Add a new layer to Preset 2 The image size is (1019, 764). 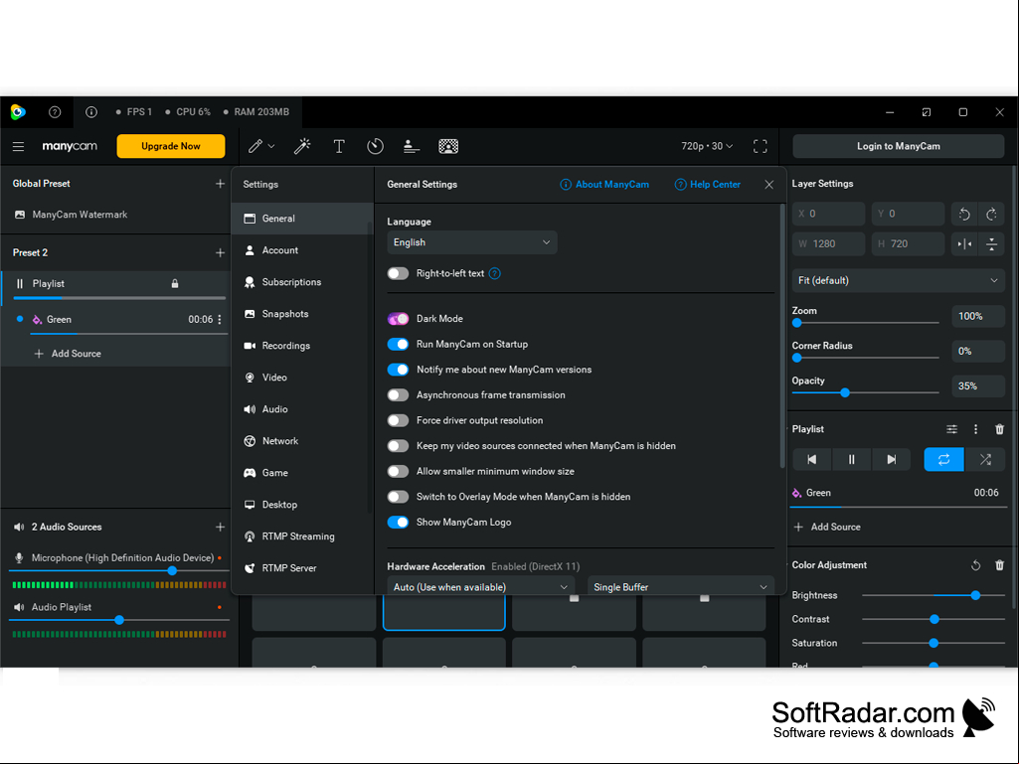(221, 252)
